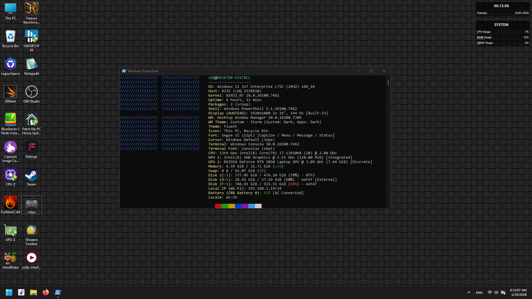
Task: Click the red color block in PowerShell
Action: (218, 206)
